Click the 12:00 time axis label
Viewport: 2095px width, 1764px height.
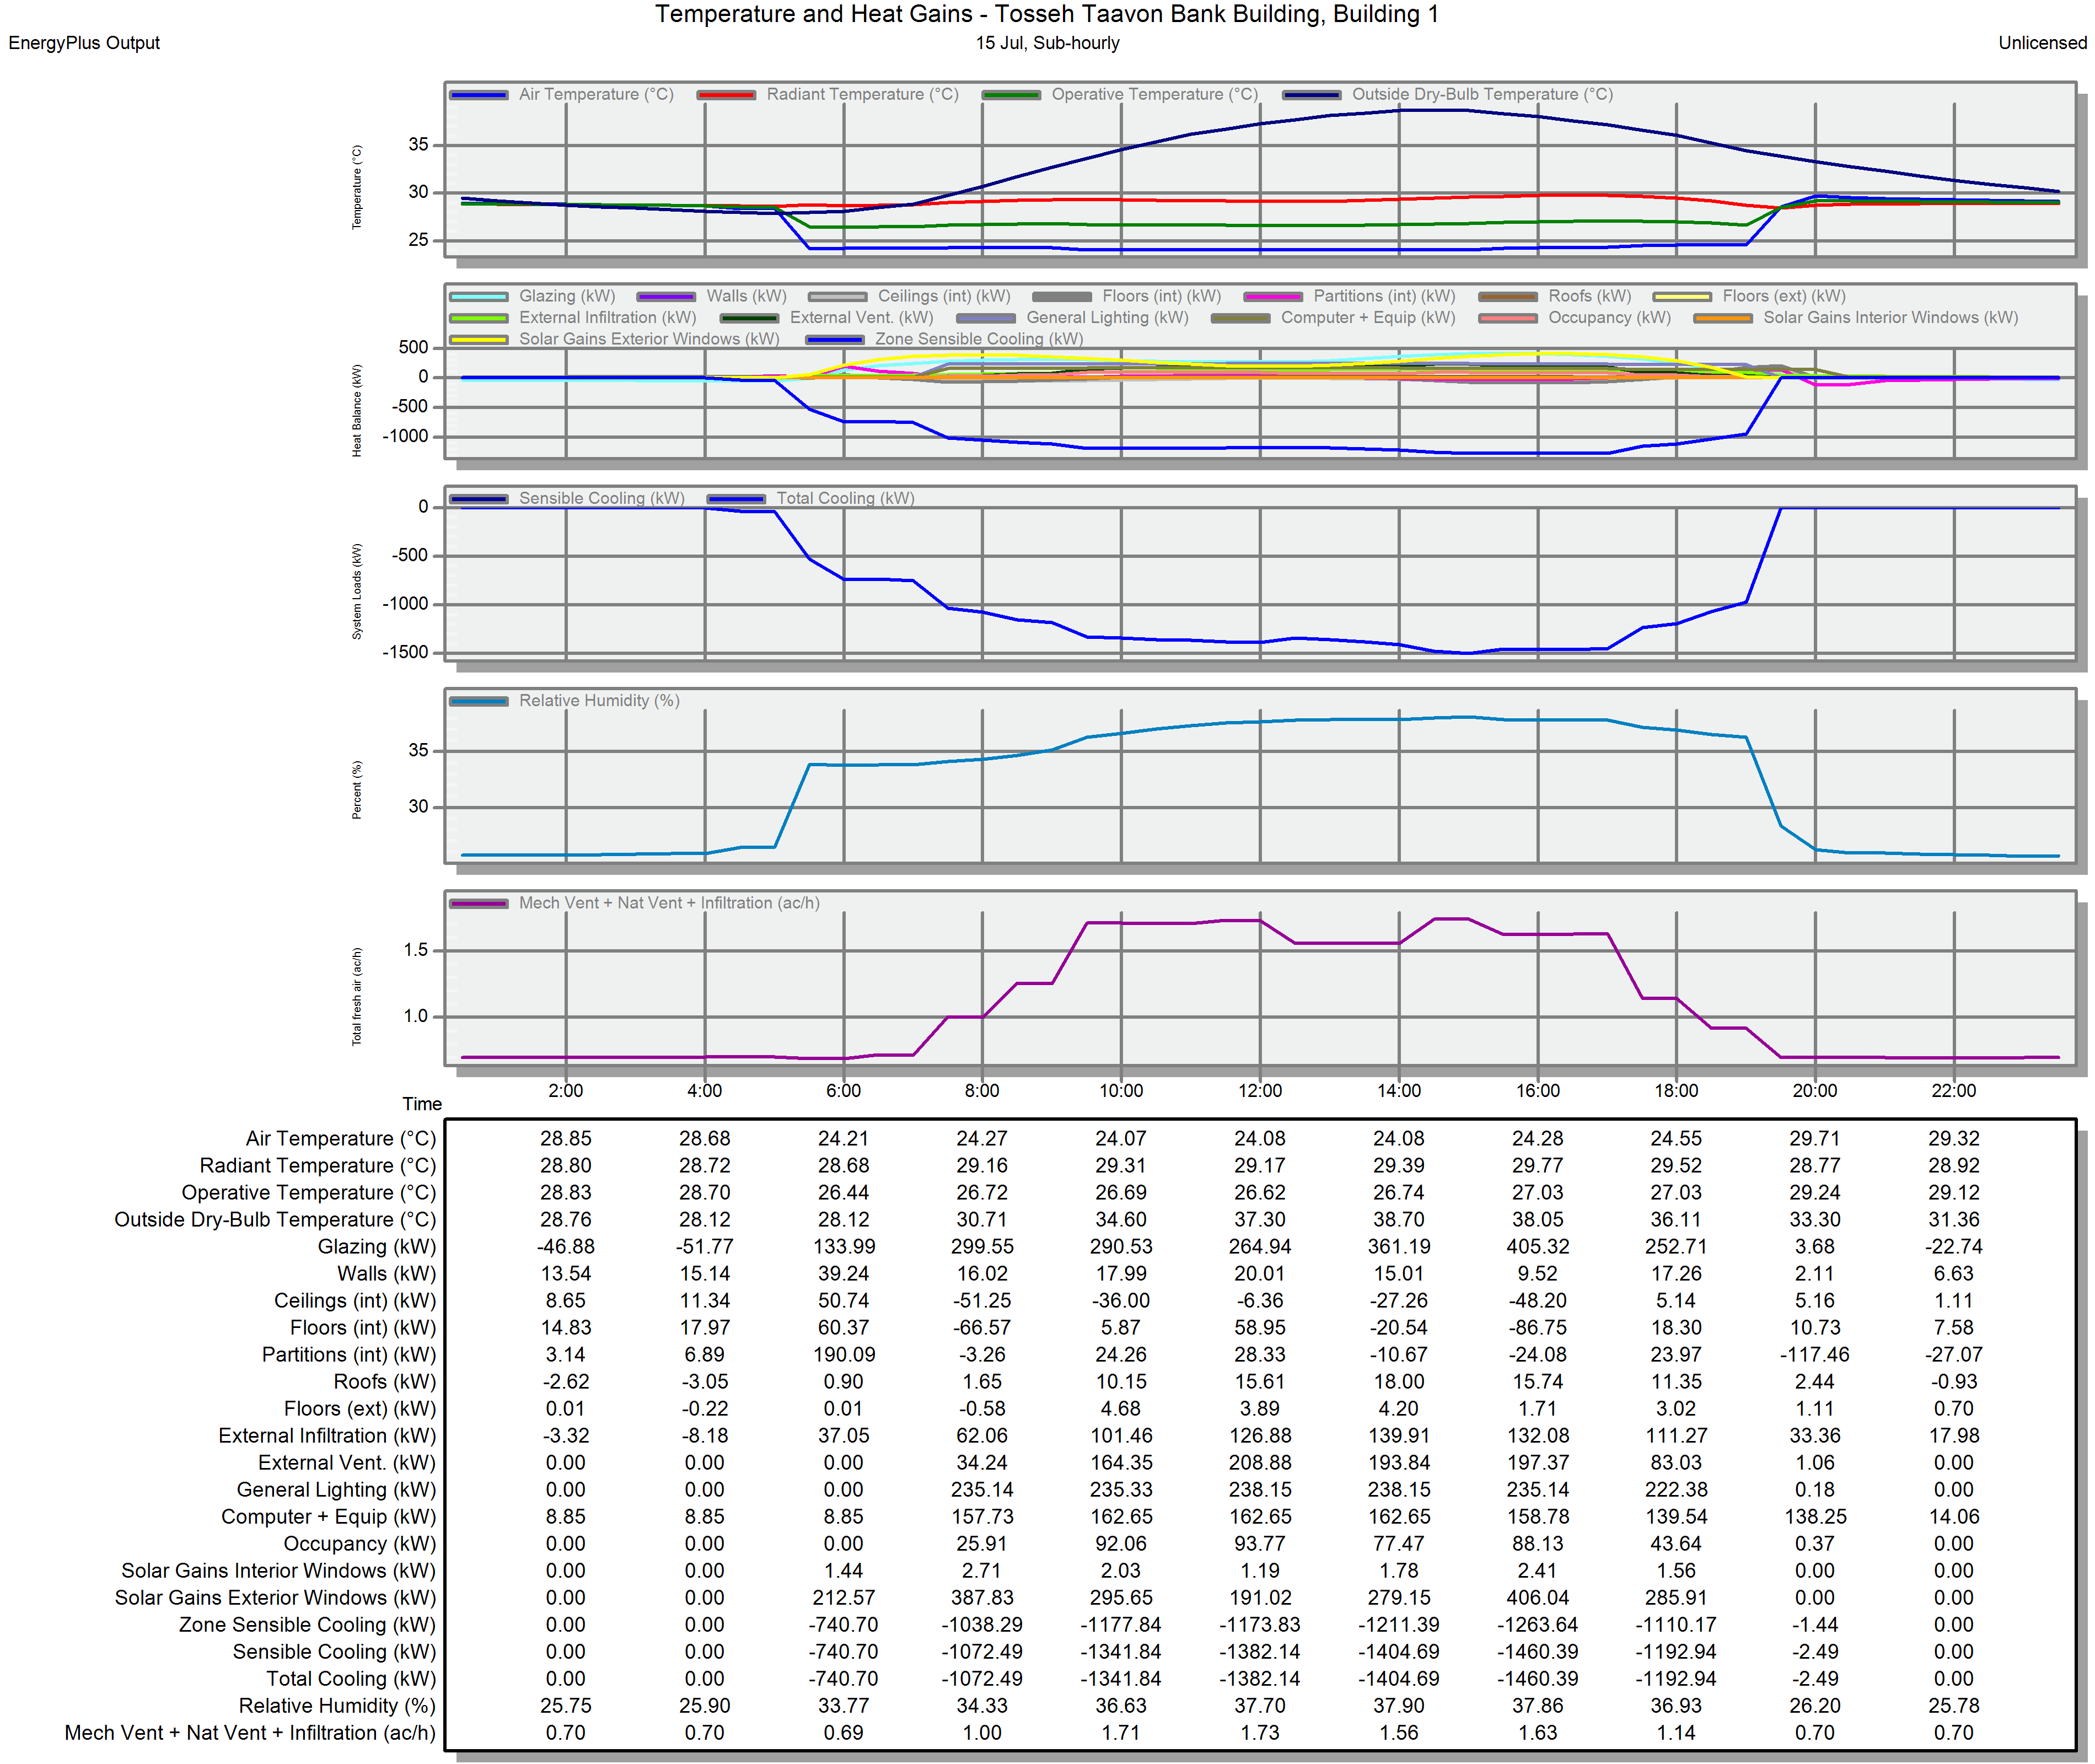pyautogui.click(x=1259, y=1091)
